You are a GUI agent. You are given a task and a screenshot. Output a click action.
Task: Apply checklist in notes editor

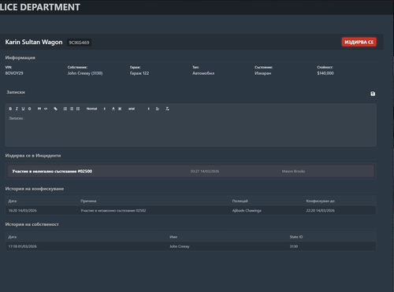click(x=78, y=109)
